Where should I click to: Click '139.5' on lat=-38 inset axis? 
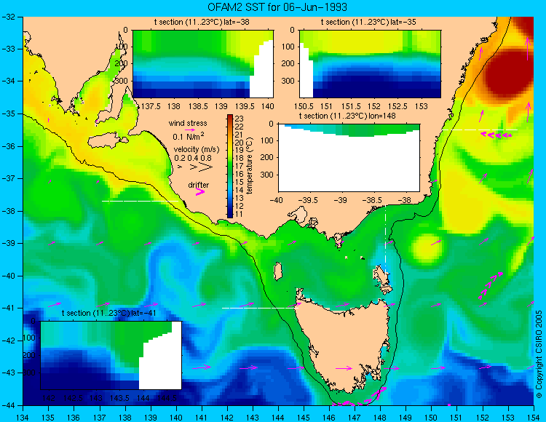click(x=245, y=106)
